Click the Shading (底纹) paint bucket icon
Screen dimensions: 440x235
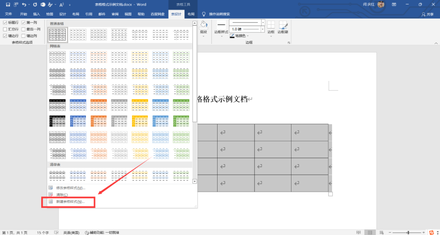(203, 25)
